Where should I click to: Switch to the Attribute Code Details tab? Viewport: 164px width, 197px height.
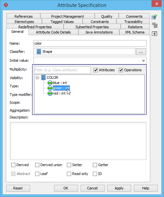coord(53,32)
